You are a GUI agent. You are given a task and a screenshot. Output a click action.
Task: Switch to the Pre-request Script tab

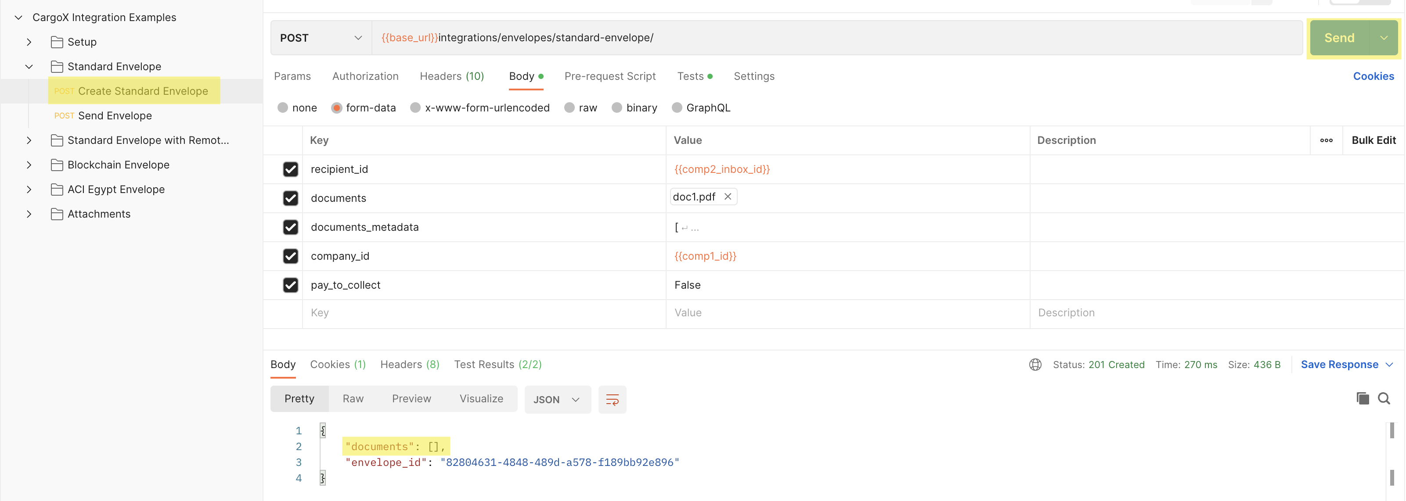[x=609, y=76]
